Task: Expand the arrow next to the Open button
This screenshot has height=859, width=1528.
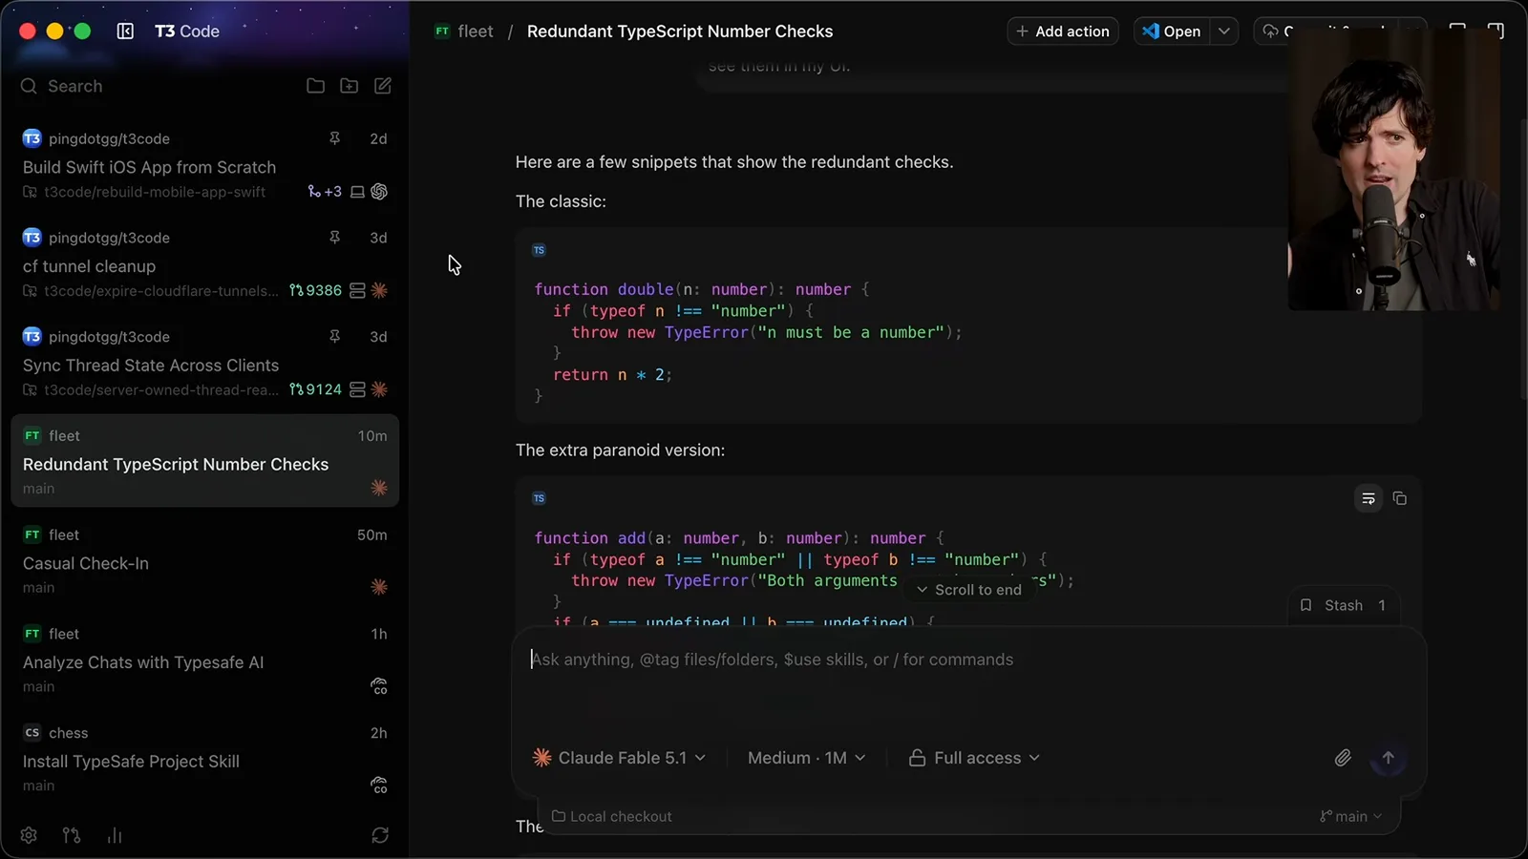Action: [x=1224, y=31]
